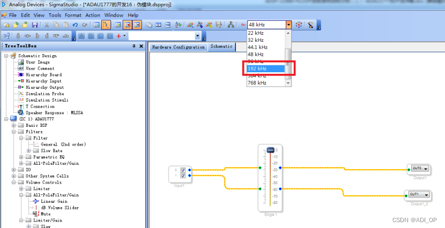
Task: Open the Action menu
Action: [x=93, y=16]
